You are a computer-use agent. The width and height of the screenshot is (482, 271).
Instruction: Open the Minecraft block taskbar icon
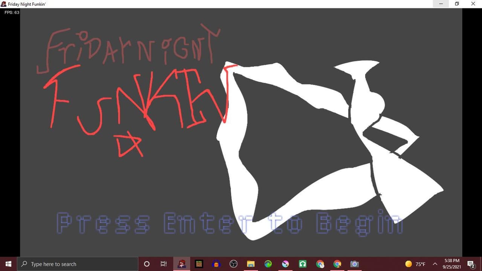[199, 264]
